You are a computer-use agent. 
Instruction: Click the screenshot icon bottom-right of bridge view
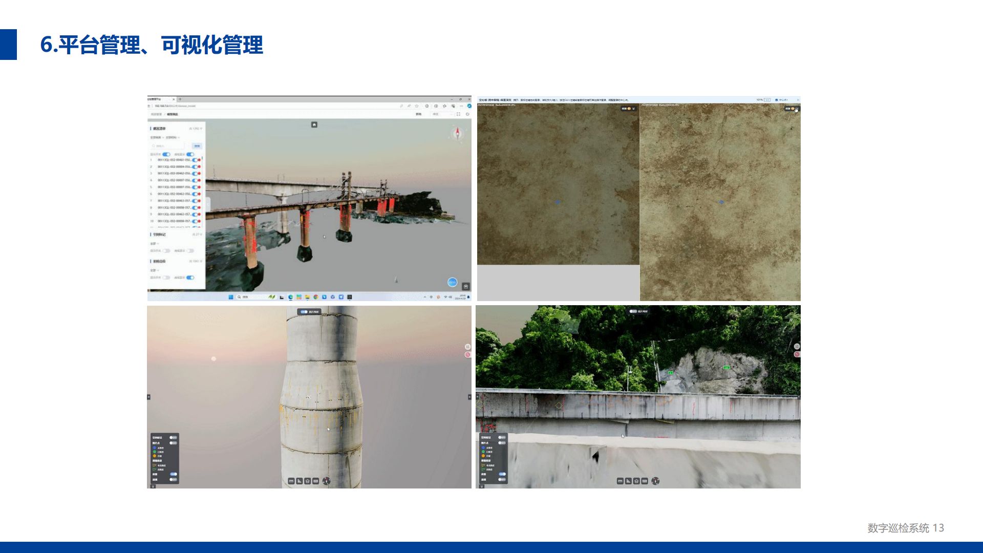click(466, 286)
